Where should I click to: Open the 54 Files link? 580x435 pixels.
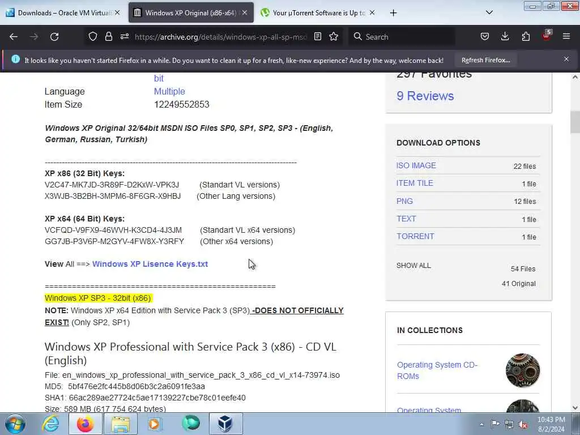(523, 269)
